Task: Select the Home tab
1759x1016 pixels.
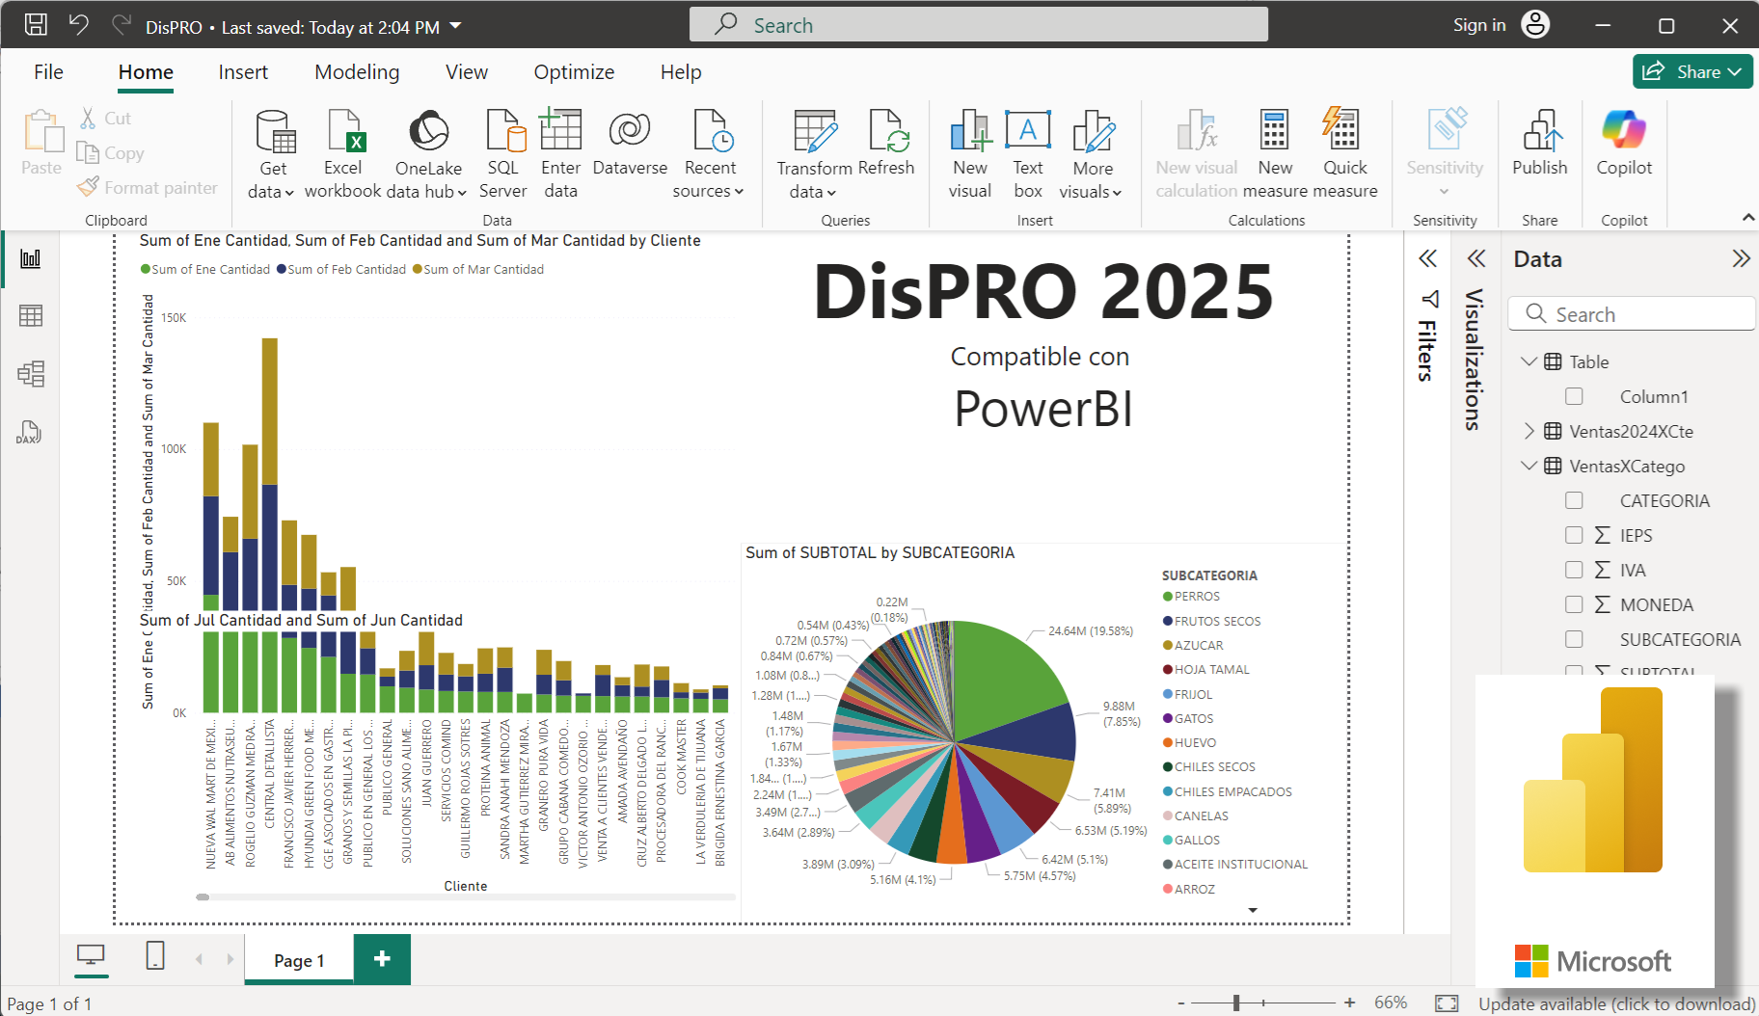Action: tap(146, 72)
